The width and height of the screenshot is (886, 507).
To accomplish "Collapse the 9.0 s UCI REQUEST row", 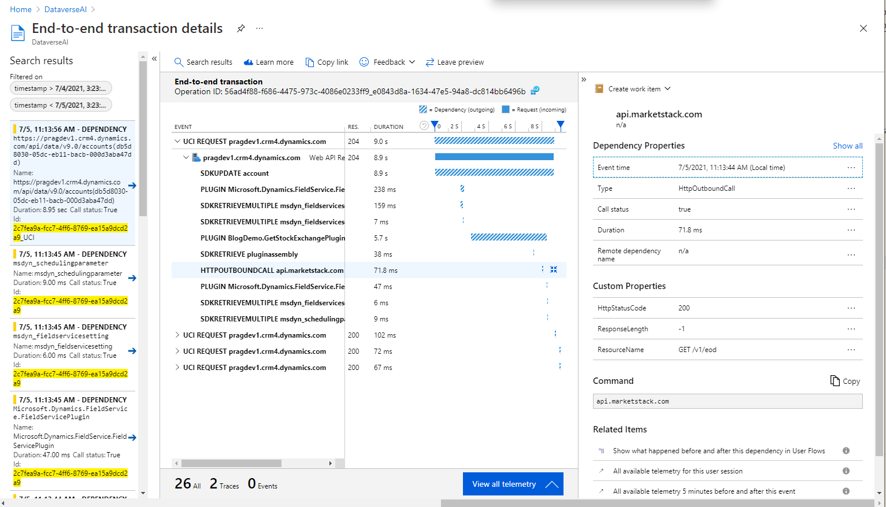I will coord(177,141).
